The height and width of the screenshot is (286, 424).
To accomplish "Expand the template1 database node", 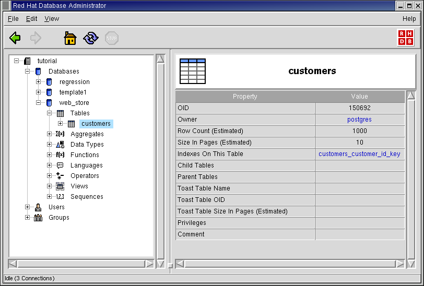I will pos(39,92).
